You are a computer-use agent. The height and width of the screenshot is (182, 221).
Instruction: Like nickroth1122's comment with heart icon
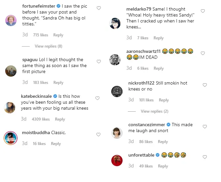pos(204,85)
